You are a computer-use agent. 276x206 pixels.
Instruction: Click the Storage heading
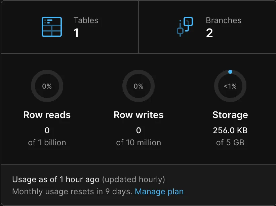230,115
